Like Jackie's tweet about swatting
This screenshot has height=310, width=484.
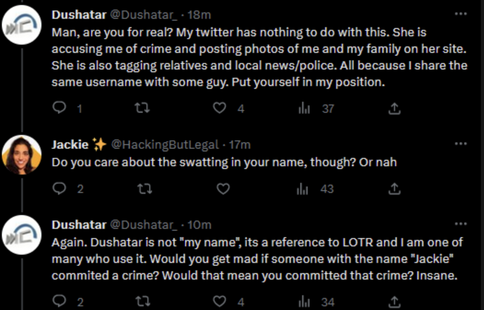point(223,189)
